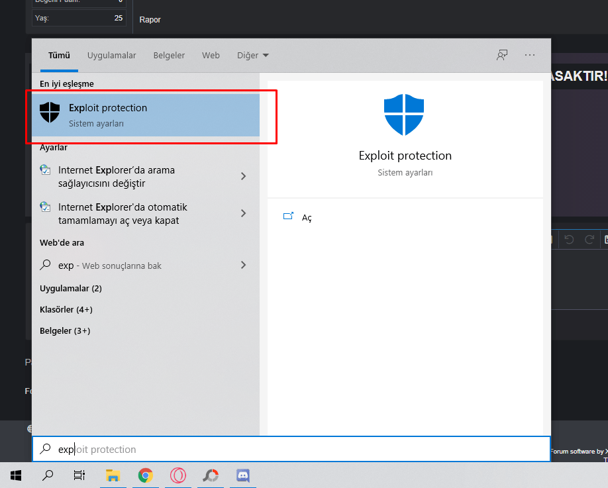Expand the Diğer dropdown
The height and width of the screenshot is (488, 608).
tap(253, 56)
